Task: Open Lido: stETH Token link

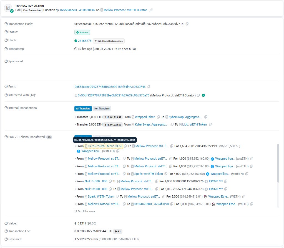Action: pos(194,124)
